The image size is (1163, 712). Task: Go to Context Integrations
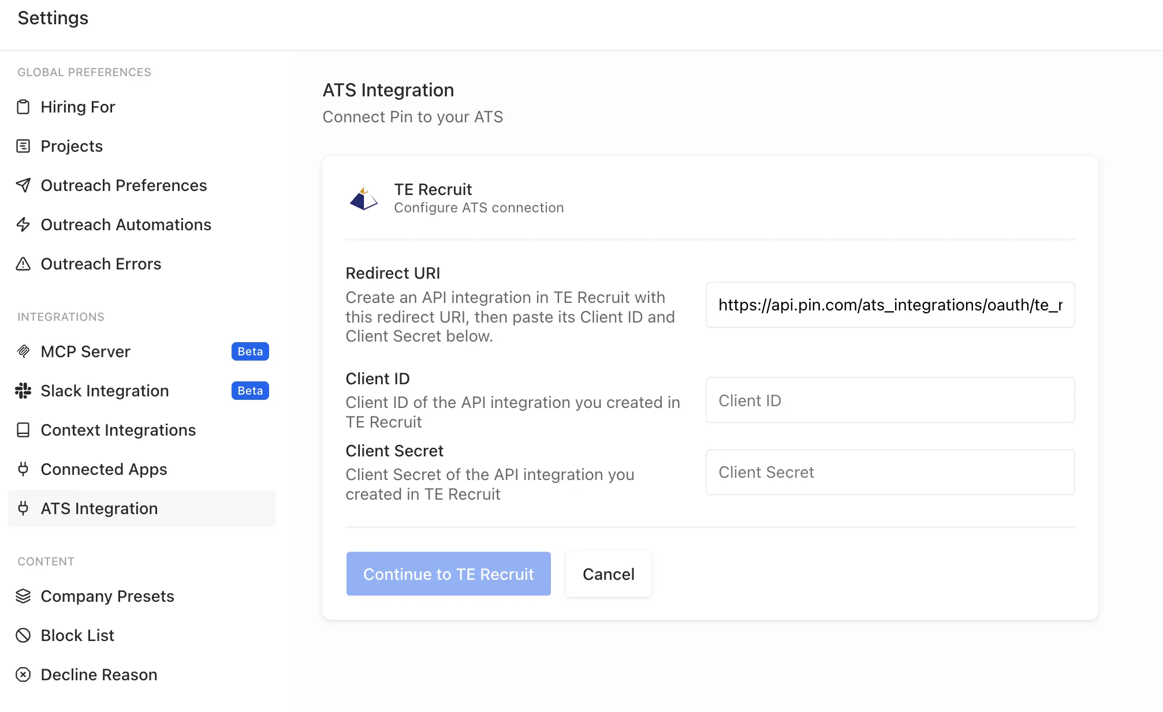coord(142,430)
